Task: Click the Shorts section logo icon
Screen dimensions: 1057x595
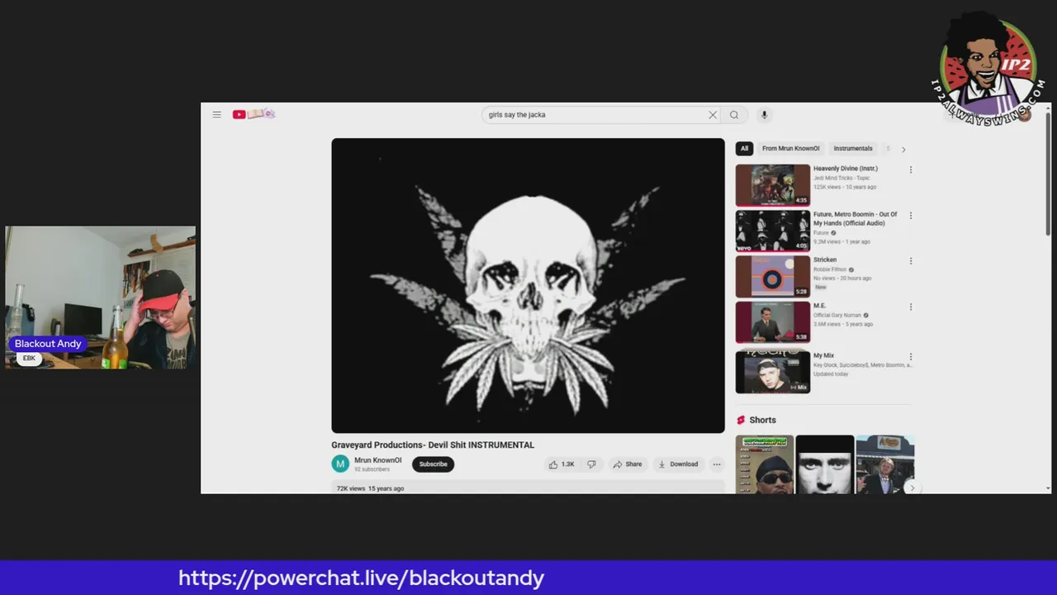Action: tap(741, 420)
